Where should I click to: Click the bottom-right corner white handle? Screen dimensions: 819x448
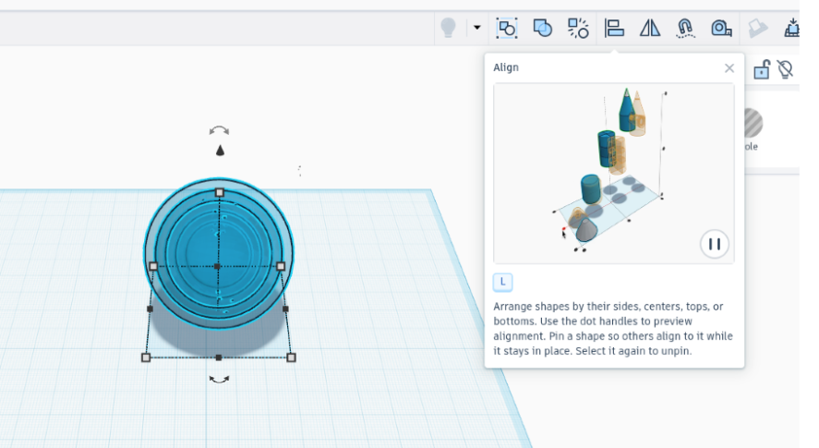[292, 357]
